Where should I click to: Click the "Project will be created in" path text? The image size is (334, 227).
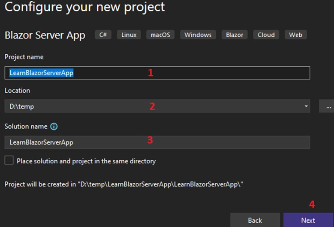point(124,184)
